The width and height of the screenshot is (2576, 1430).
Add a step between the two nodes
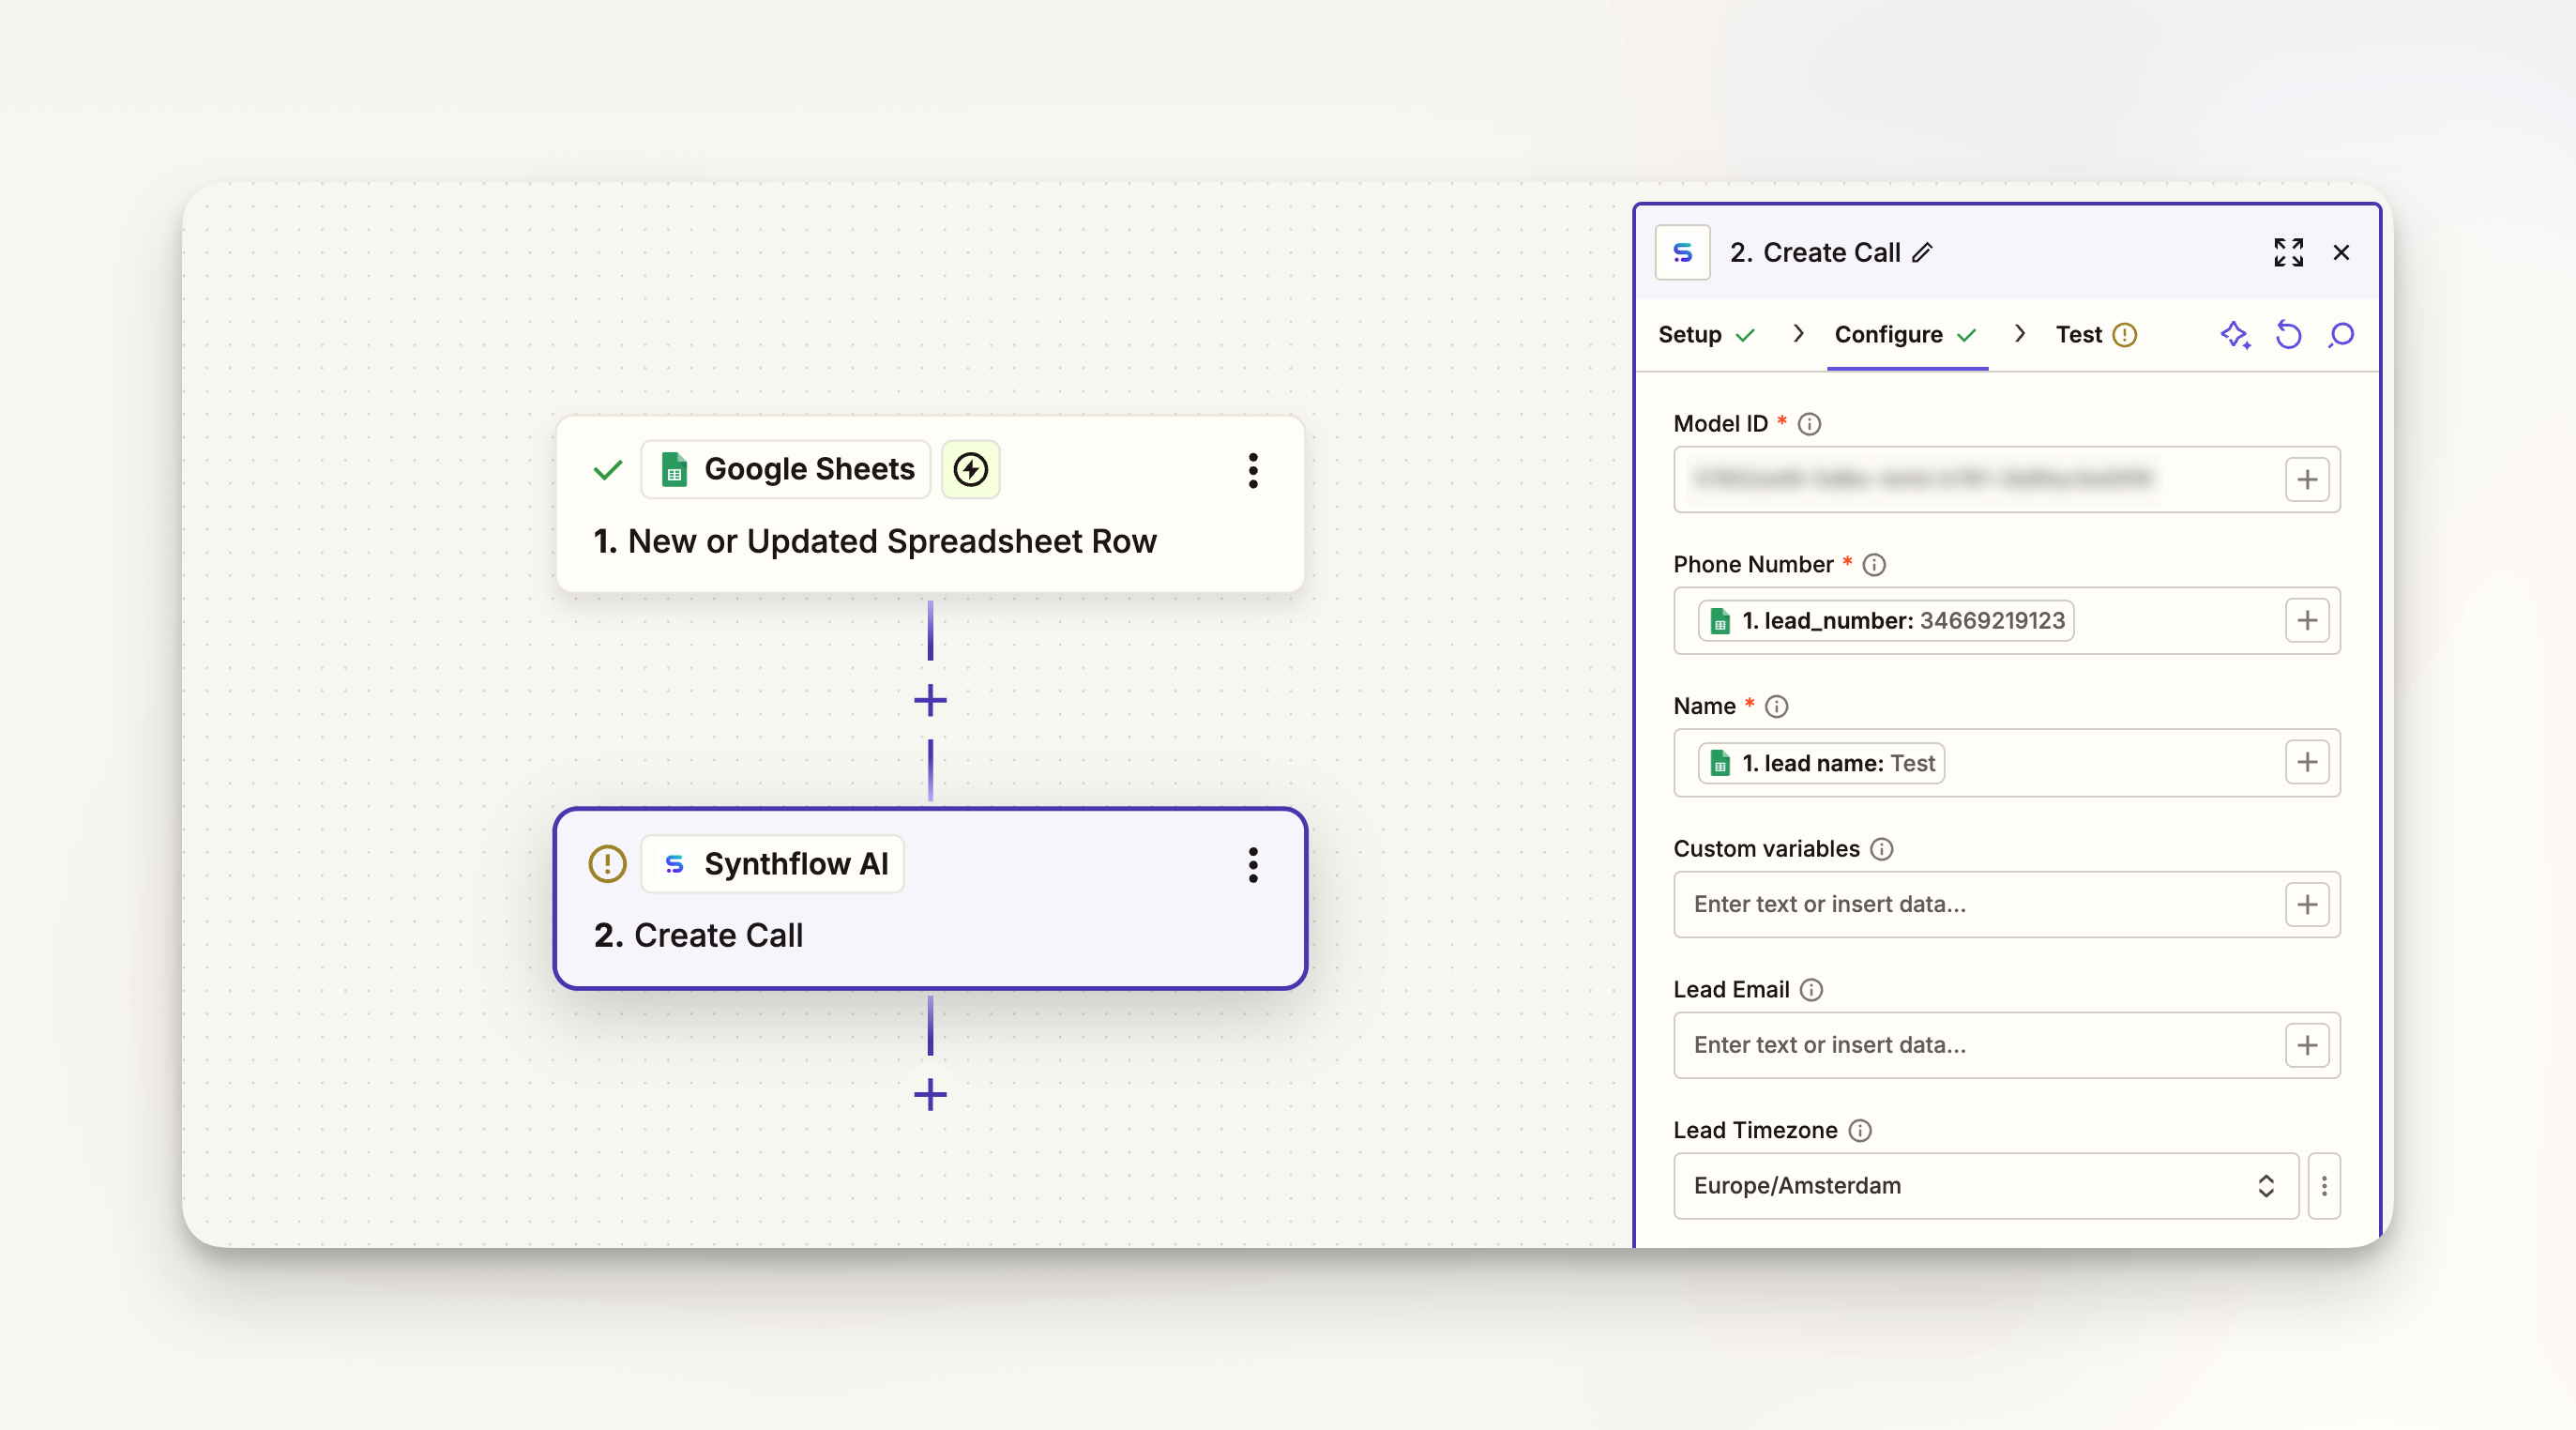[x=930, y=700]
